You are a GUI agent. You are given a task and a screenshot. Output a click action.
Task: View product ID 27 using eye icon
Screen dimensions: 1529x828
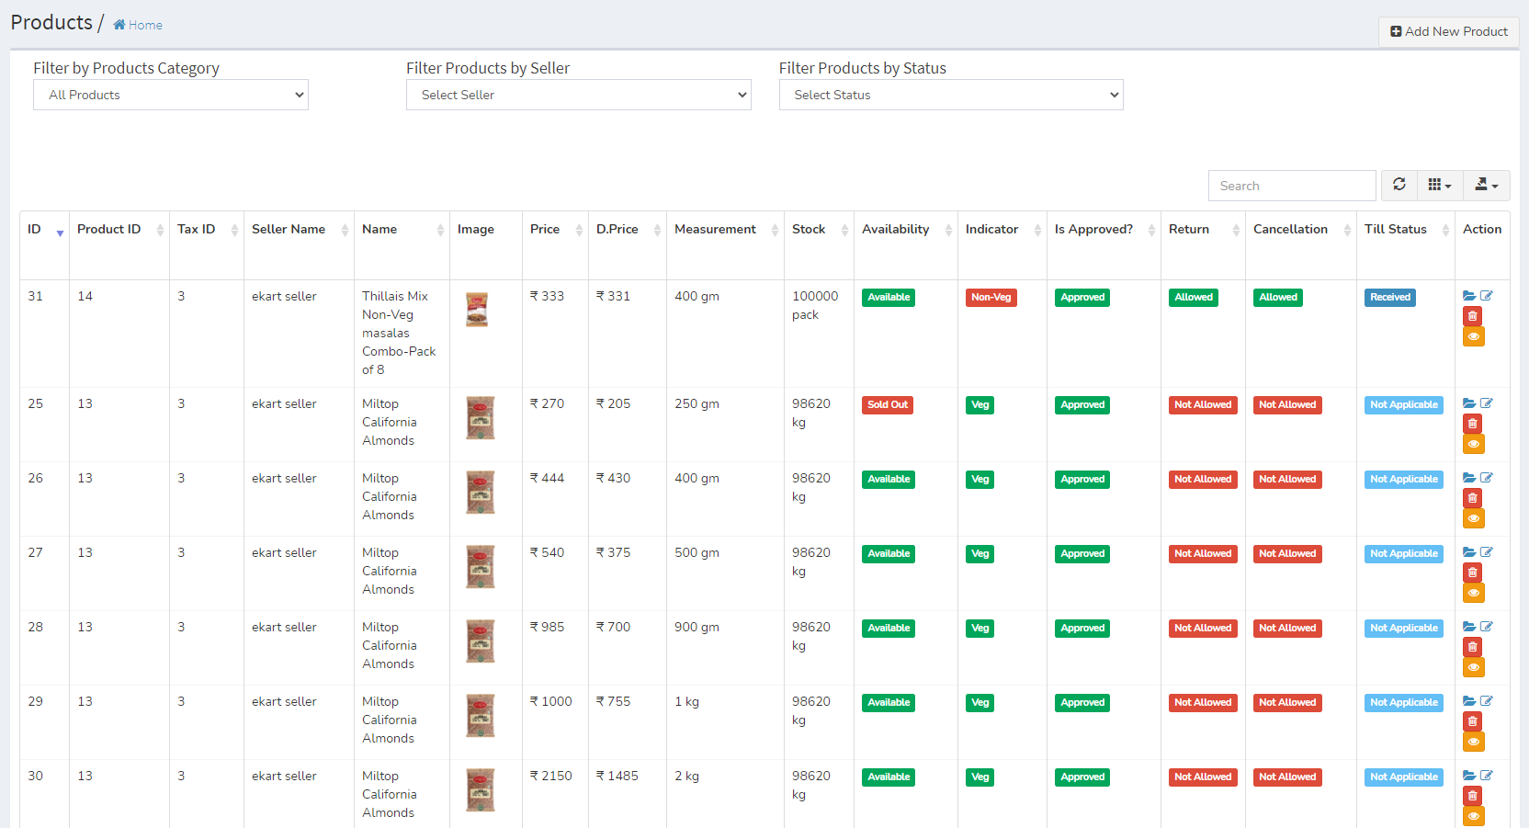pyautogui.click(x=1474, y=593)
